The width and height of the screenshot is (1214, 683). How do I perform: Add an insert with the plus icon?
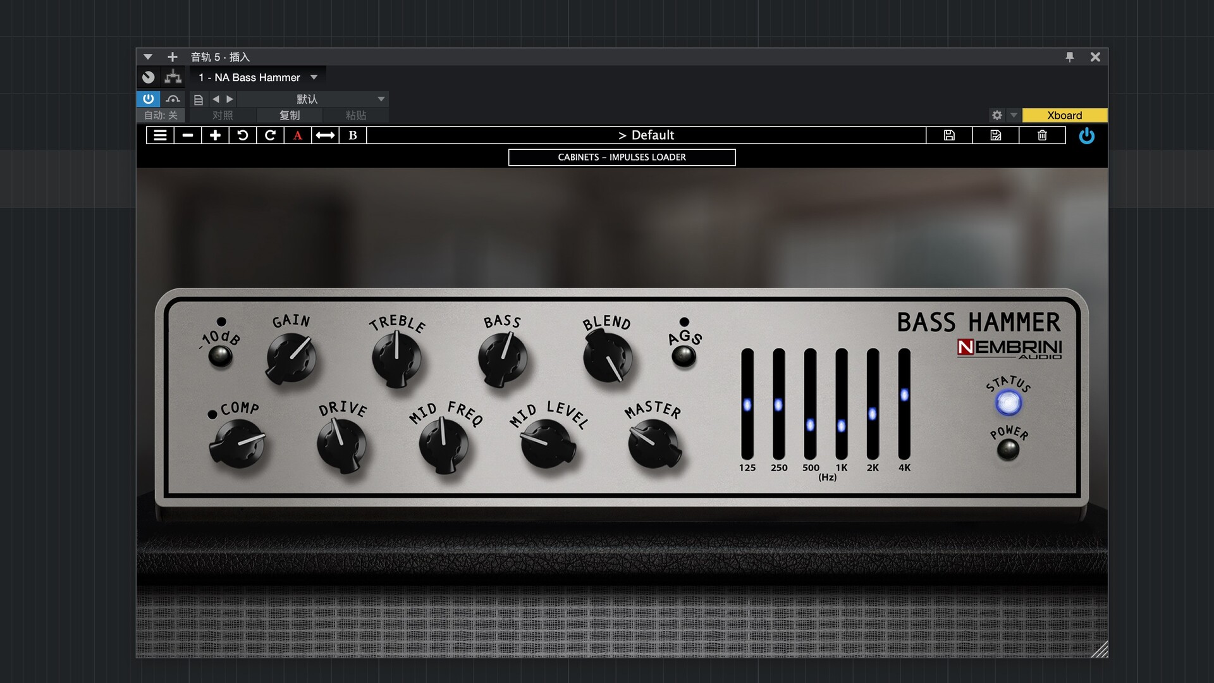(x=172, y=57)
